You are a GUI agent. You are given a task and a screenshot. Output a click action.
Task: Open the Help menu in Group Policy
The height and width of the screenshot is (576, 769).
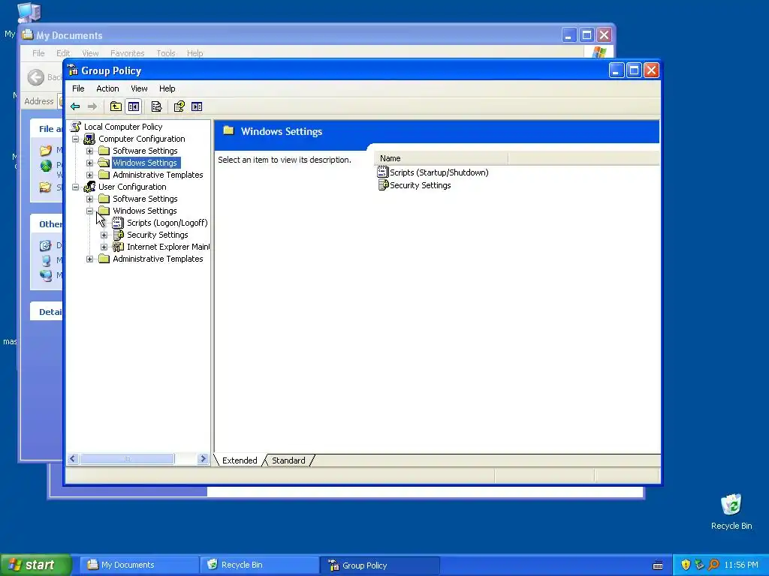167,88
